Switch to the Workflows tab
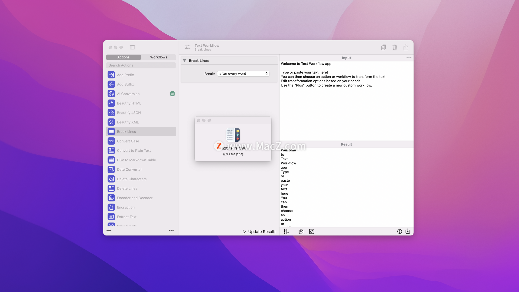 [x=159, y=57]
